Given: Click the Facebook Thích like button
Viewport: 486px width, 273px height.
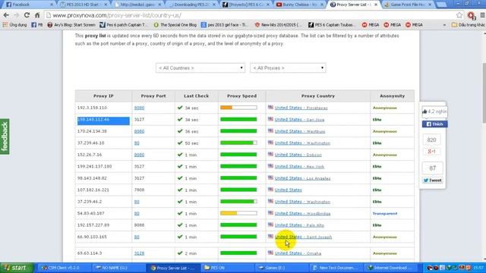Looking at the screenshot, I should point(434,124).
